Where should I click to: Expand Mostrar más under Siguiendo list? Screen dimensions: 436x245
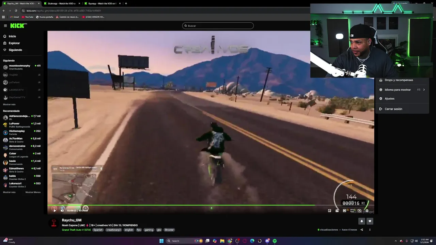click(x=9, y=104)
